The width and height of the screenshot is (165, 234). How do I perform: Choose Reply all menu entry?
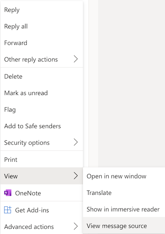point(42,26)
